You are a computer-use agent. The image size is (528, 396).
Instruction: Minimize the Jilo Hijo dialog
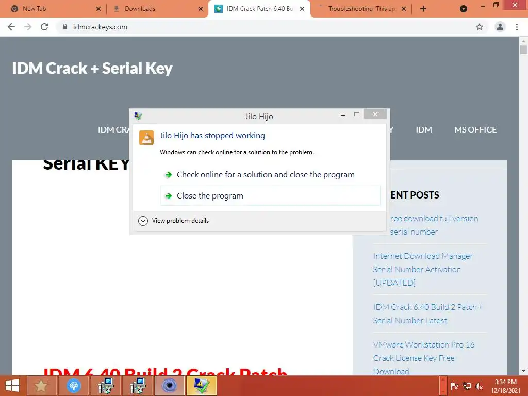click(343, 115)
